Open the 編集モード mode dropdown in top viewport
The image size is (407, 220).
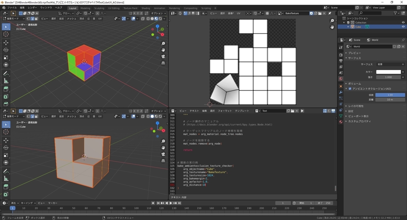click(x=14, y=19)
